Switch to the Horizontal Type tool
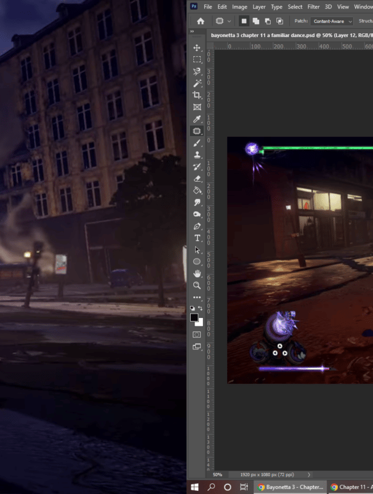Screen dimensions: 373x494 coord(197,238)
